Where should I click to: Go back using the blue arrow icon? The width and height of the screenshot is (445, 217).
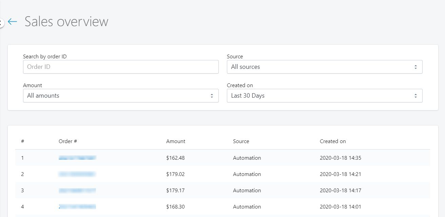tap(12, 22)
